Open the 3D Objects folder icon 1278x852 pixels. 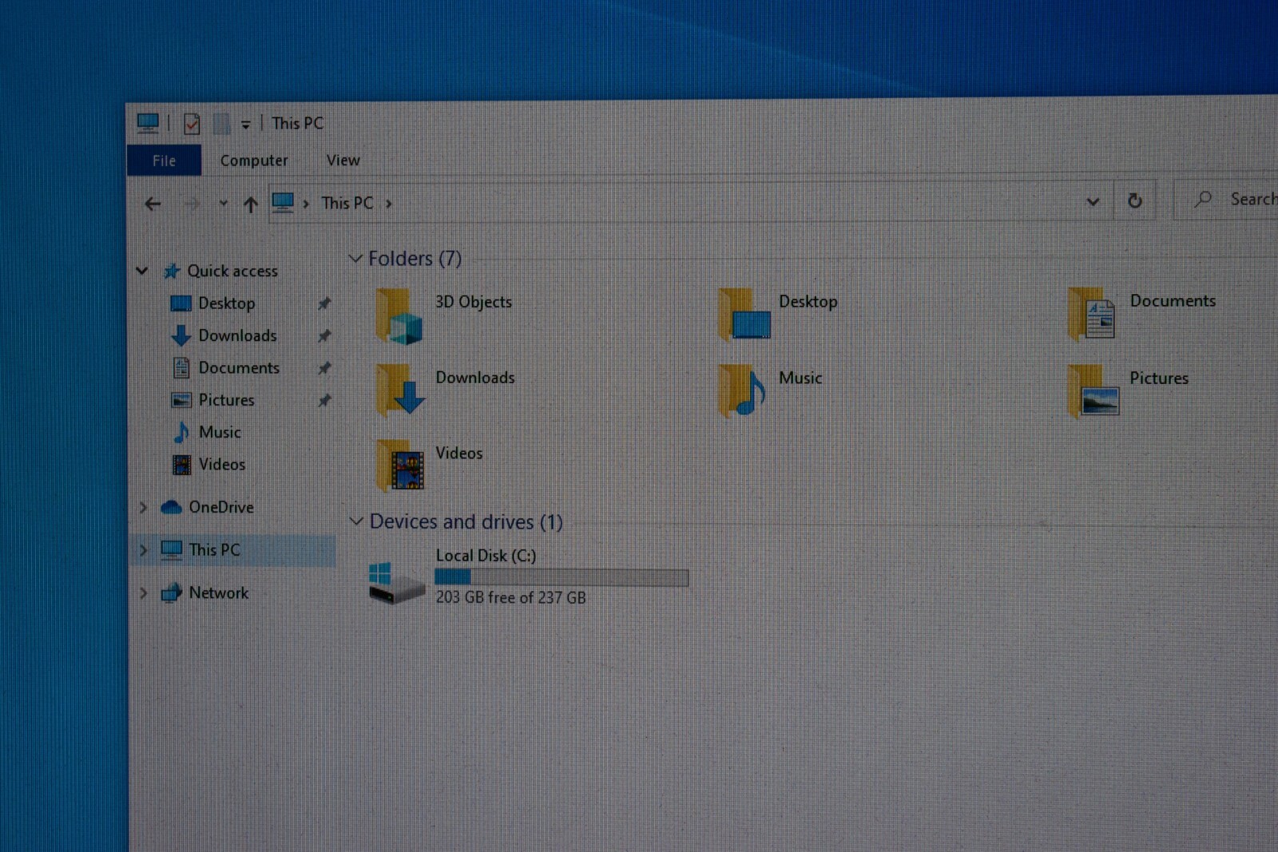pos(399,317)
